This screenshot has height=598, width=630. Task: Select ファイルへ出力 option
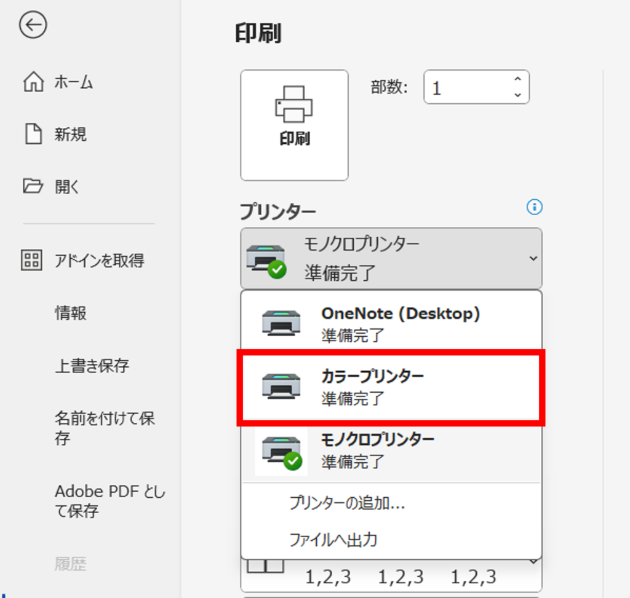coord(333,540)
